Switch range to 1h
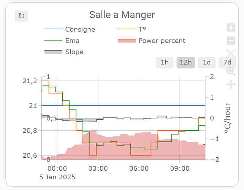The width and height of the screenshot is (244, 190). 165,62
